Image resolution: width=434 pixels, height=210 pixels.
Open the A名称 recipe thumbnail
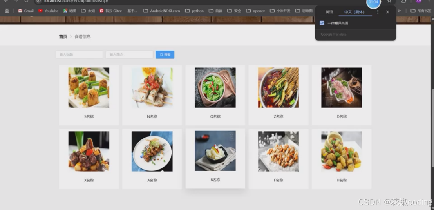coord(152,151)
